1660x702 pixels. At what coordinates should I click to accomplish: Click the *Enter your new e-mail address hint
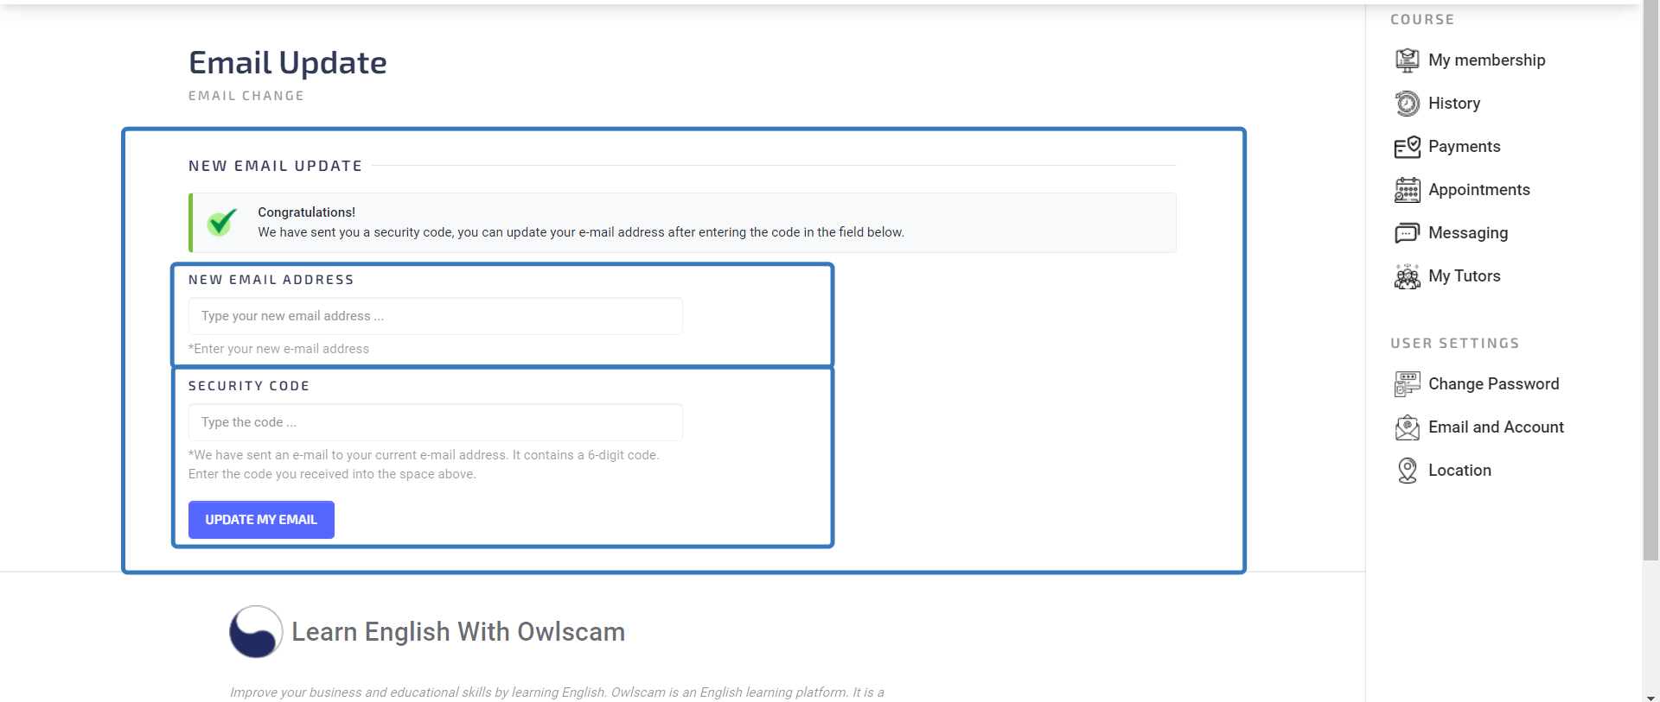(x=278, y=349)
